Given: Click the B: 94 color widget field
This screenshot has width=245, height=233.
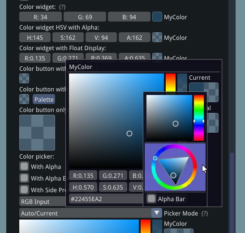Looking at the screenshot, I should tap(129, 17).
